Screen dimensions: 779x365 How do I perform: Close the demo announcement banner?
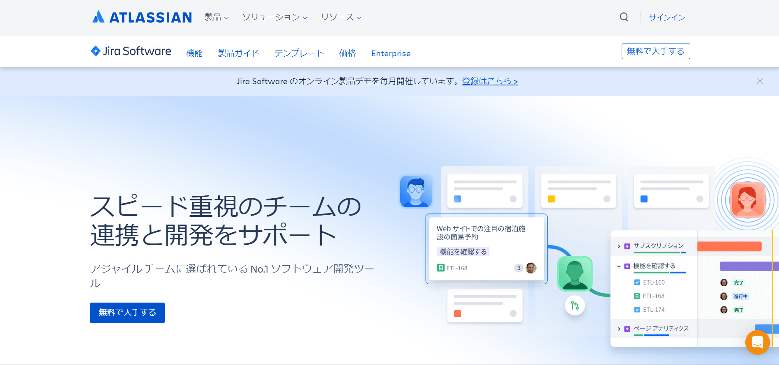(x=760, y=81)
